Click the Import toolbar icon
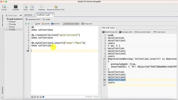178x100 pixels. 32,7
